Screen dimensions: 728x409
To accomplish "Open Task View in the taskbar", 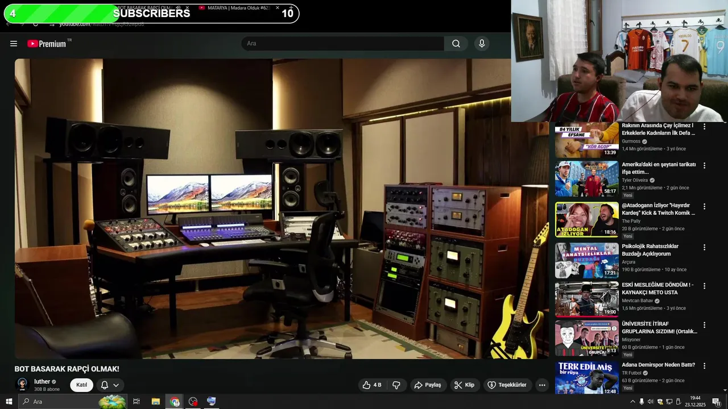I will (x=136, y=402).
